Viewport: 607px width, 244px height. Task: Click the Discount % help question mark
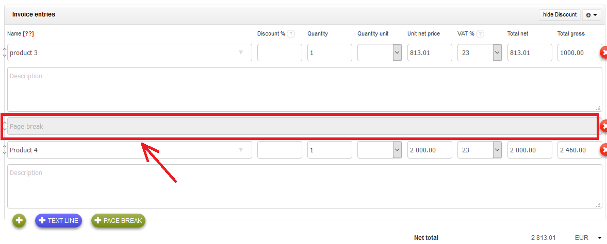(291, 34)
